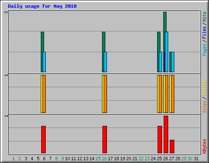The width and height of the screenshot is (209, 163).
Task: Click the cyan pages bar for day 26
Action: [167, 52]
